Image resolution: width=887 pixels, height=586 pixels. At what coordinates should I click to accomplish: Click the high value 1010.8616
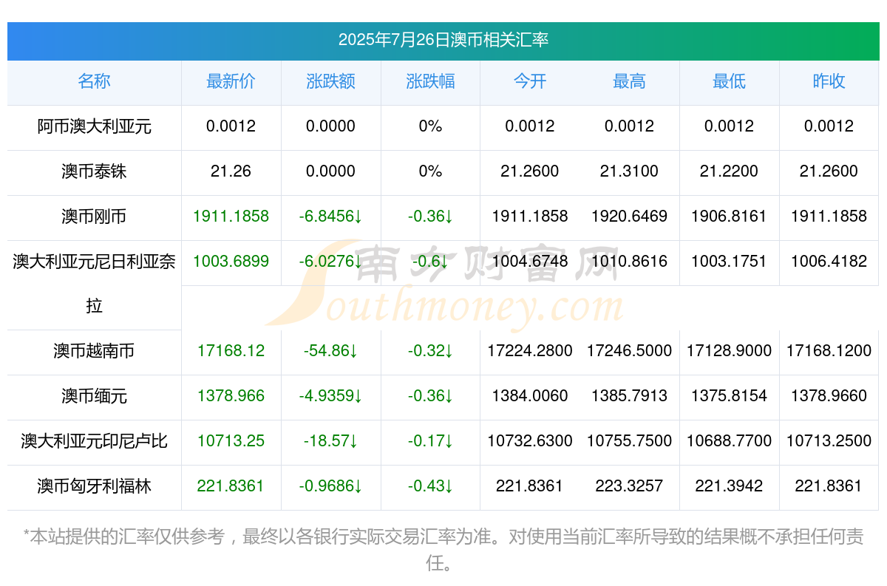click(x=629, y=262)
